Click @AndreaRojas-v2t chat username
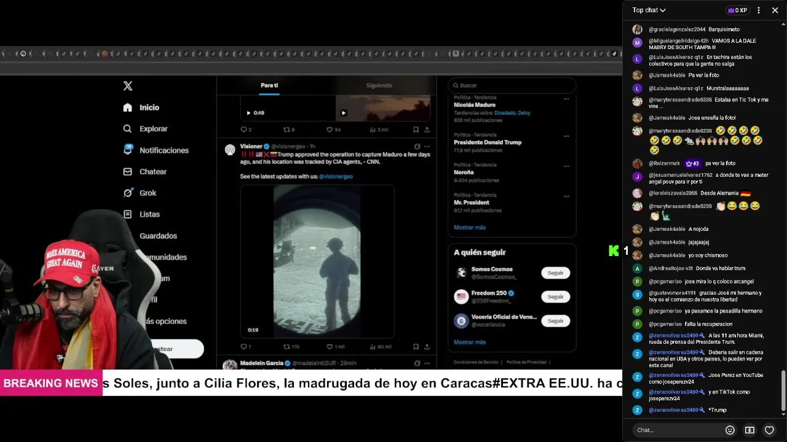Viewport: 787px width, 442px height. 671,269
